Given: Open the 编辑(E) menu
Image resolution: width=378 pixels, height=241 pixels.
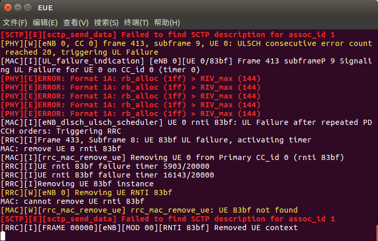Looking at the screenshot, I should (x=45, y=23).
